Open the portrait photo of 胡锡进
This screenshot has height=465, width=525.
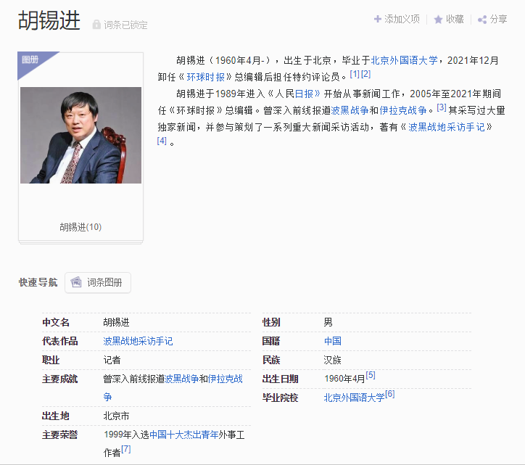pyautogui.click(x=80, y=135)
